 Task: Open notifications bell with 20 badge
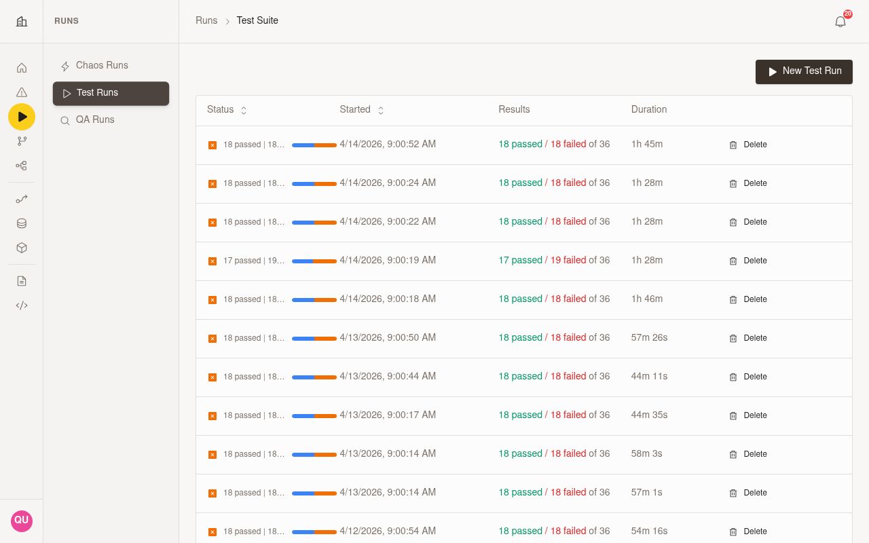pyautogui.click(x=840, y=21)
